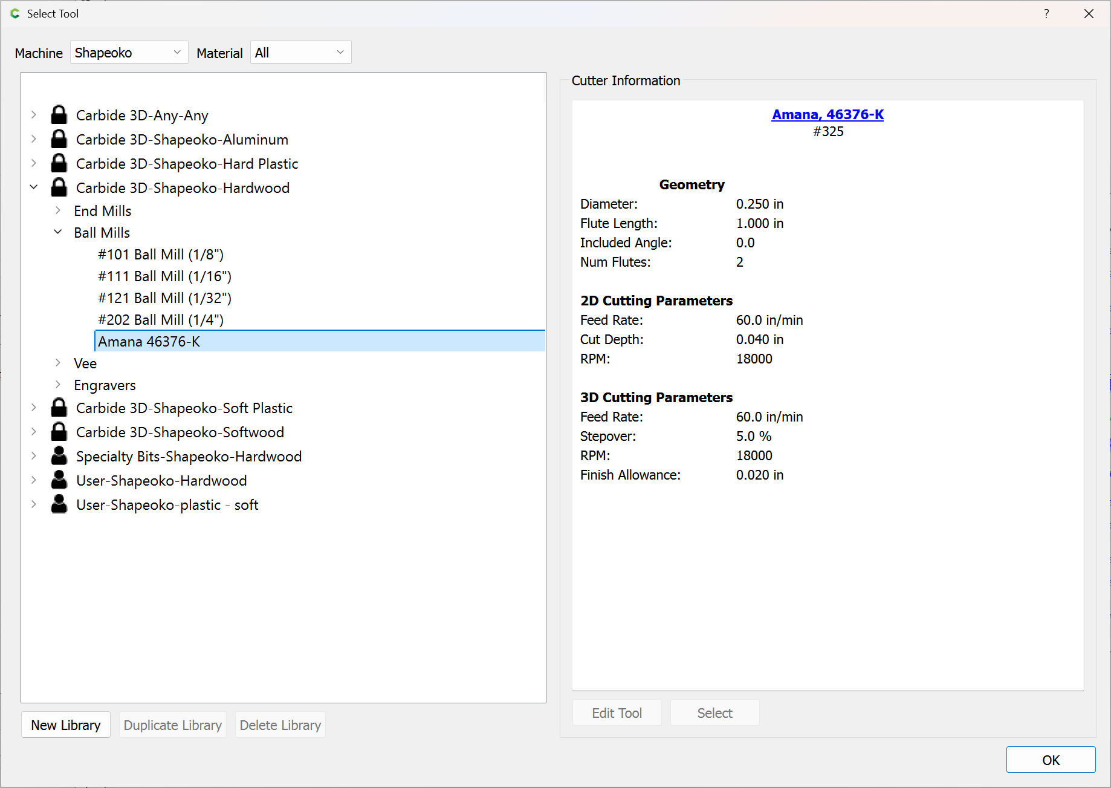Click the lock icon beside Carbide 3D-Shapeoko-Softwood

pyautogui.click(x=59, y=432)
